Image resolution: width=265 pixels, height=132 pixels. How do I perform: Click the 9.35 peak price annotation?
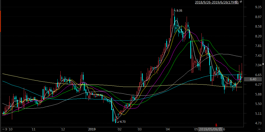tap(179, 11)
